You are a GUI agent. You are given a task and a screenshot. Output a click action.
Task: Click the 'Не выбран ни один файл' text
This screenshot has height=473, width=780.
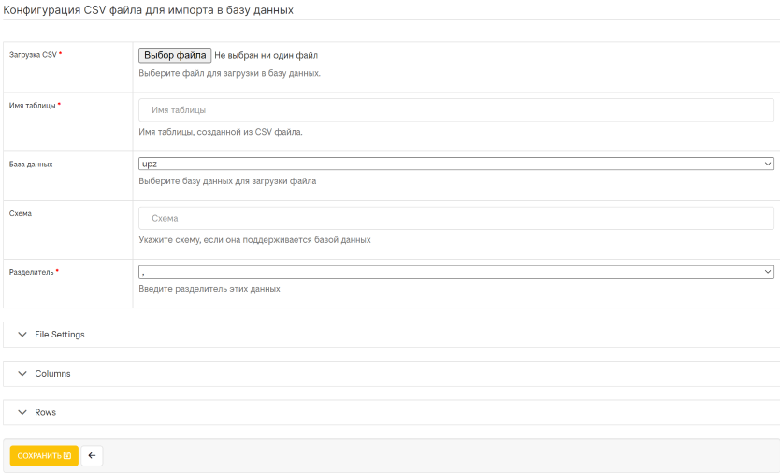pyautogui.click(x=267, y=55)
